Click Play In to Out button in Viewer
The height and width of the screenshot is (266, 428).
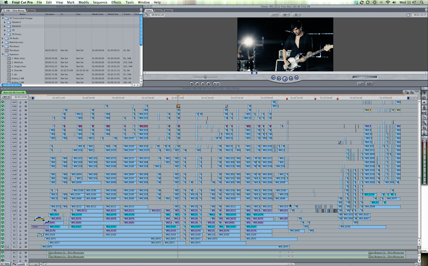click(x=279, y=78)
